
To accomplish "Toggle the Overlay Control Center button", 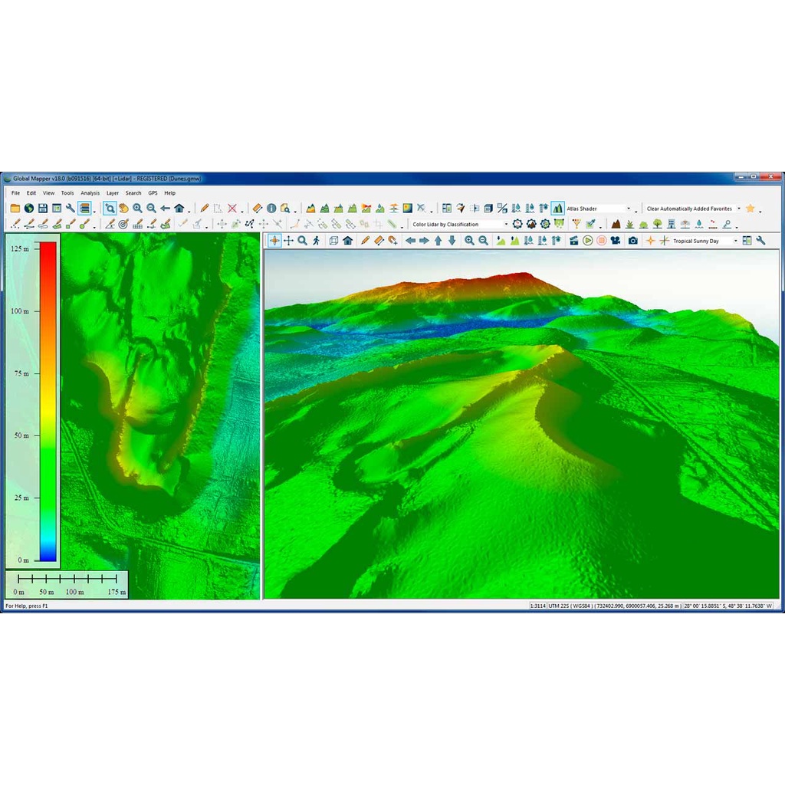I will click(x=84, y=209).
